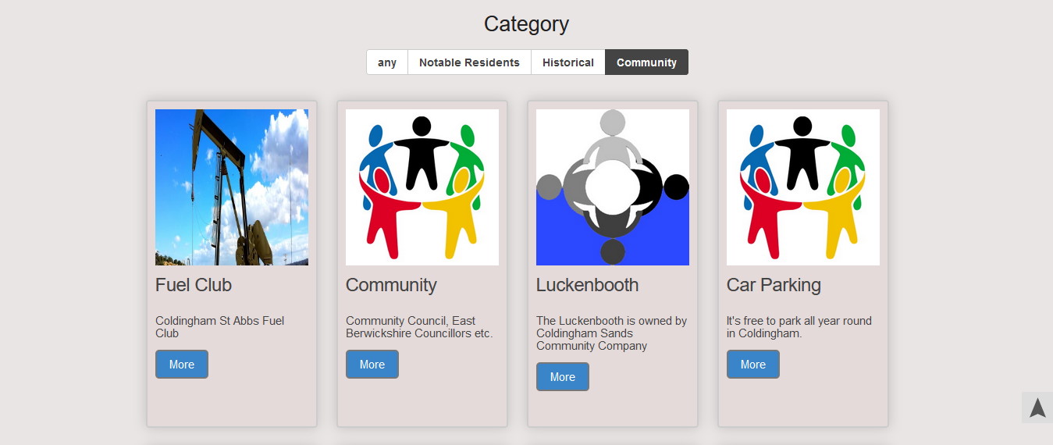1053x445 pixels.
Task: Click the Community card's colorful people image
Action: pos(422,187)
